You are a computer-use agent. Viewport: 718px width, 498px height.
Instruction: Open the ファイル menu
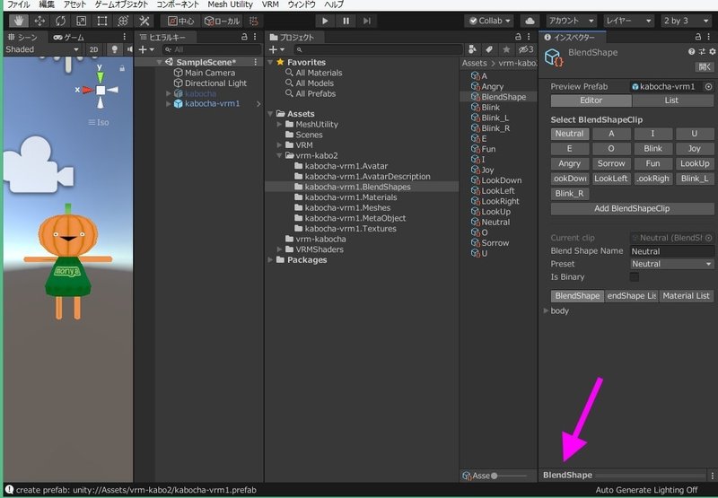point(19,4)
